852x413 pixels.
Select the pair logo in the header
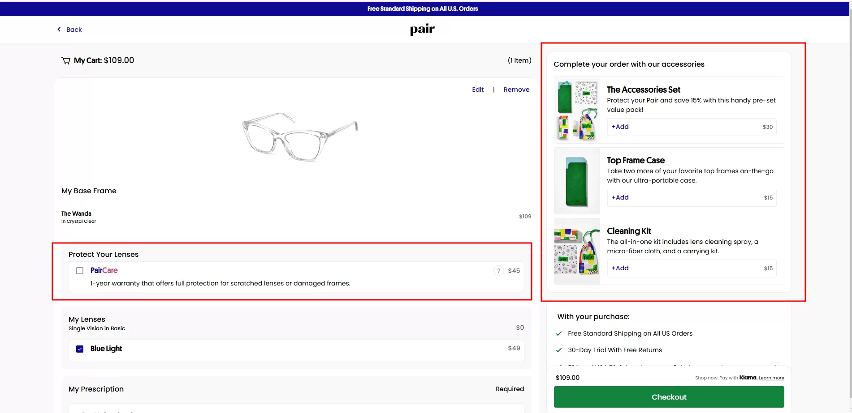pos(422,29)
